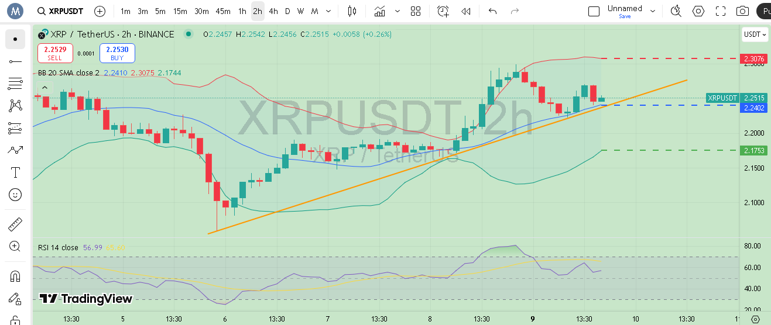Image resolution: width=771 pixels, height=325 pixels.
Task: Open the chart layout setup square icon
Action: (594, 11)
